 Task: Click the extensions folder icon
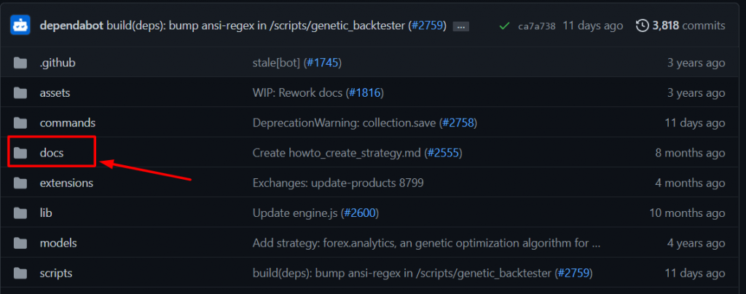pyautogui.click(x=20, y=183)
